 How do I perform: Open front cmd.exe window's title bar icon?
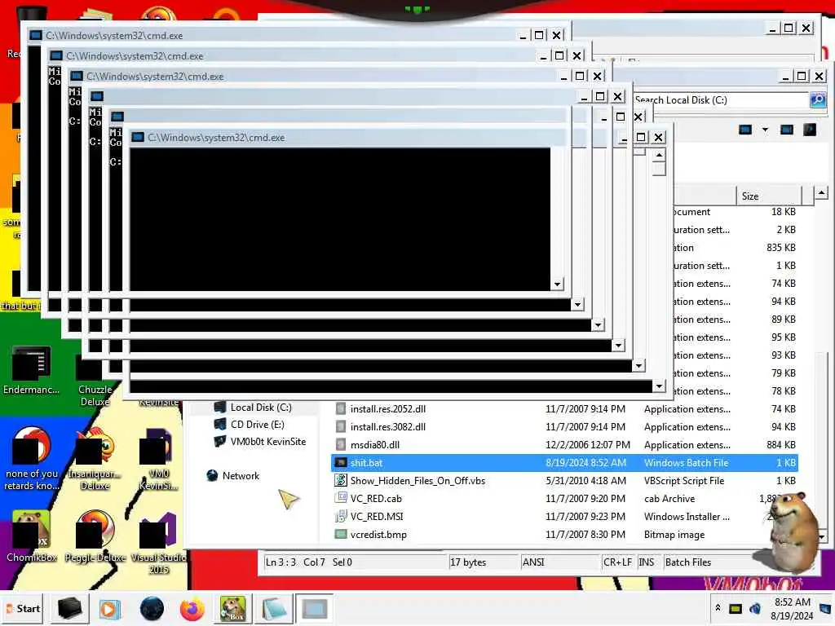pos(138,137)
